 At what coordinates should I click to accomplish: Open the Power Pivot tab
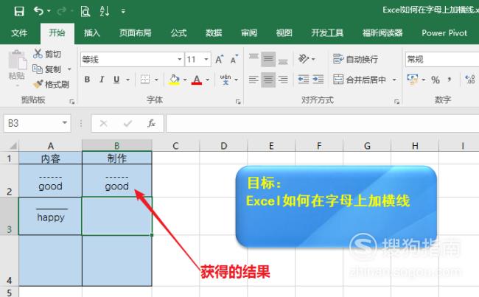pyautogui.click(x=444, y=33)
